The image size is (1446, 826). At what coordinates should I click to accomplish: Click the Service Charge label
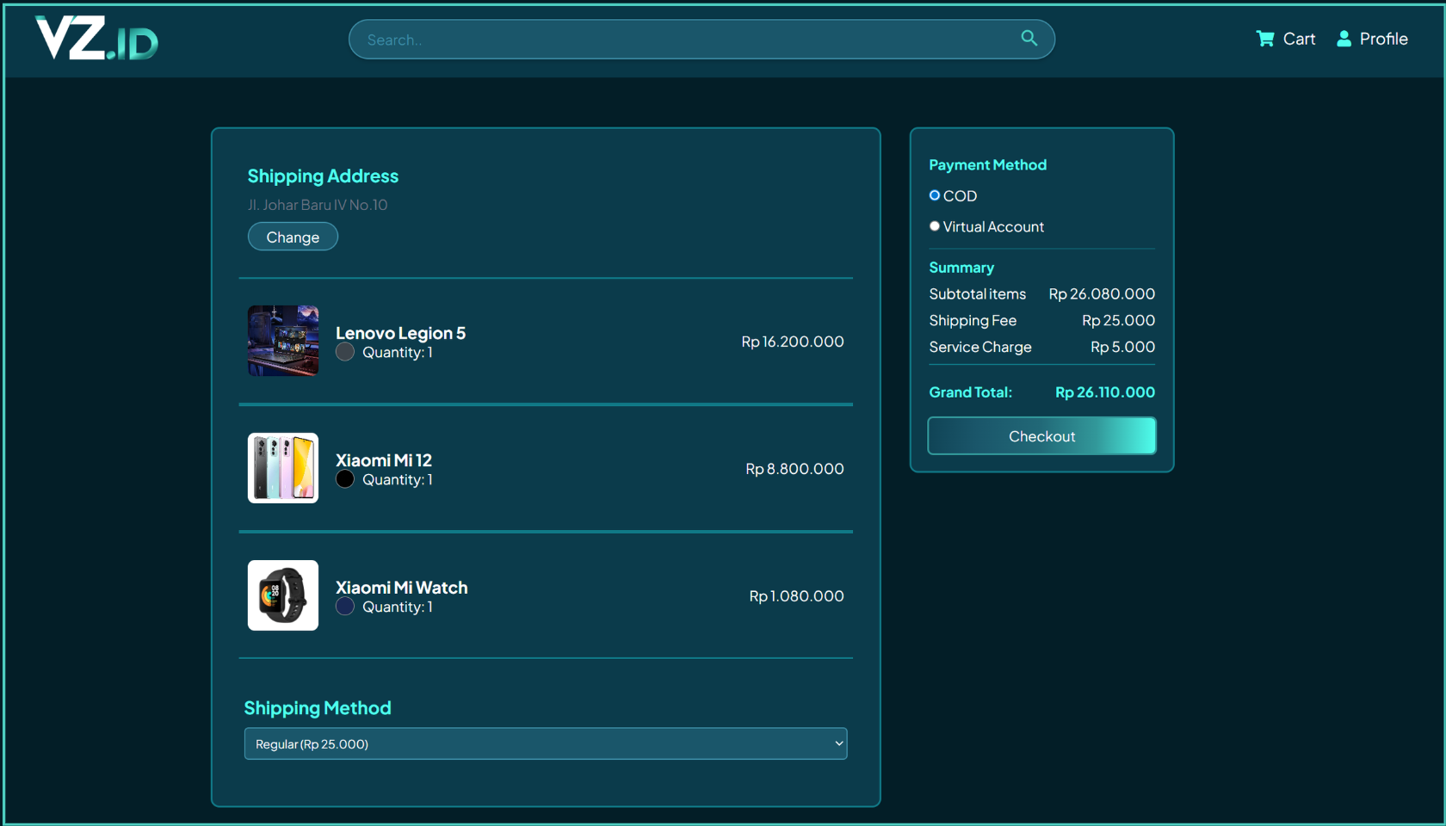click(980, 348)
